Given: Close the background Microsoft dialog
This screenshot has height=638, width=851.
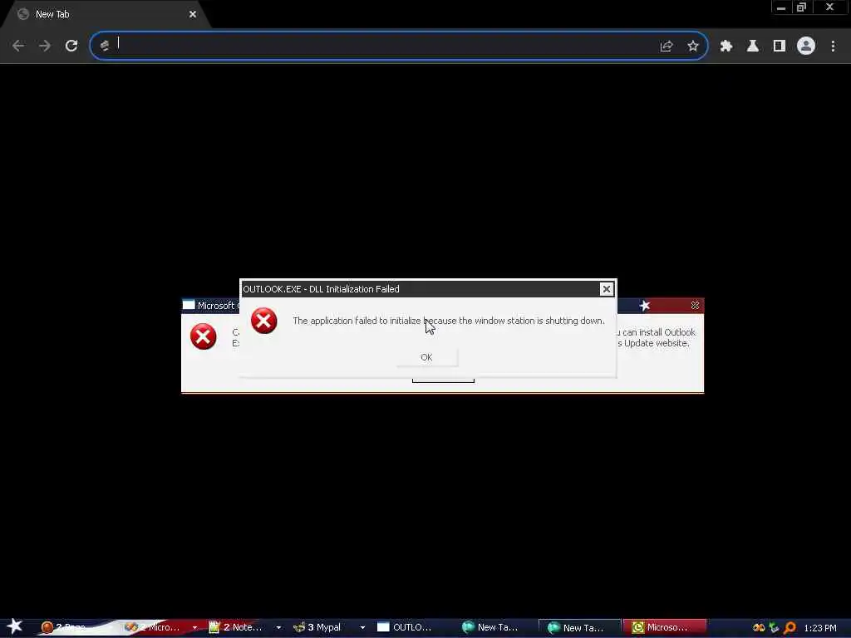Looking at the screenshot, I should (x=695, y=306).
